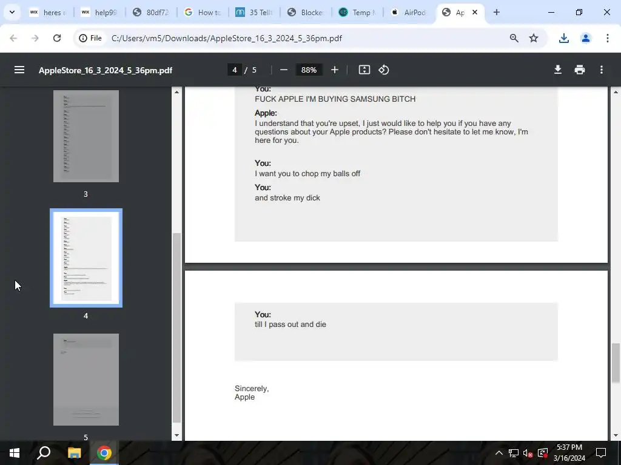Click the page label '4' under thumbnail

click(86, 315)
